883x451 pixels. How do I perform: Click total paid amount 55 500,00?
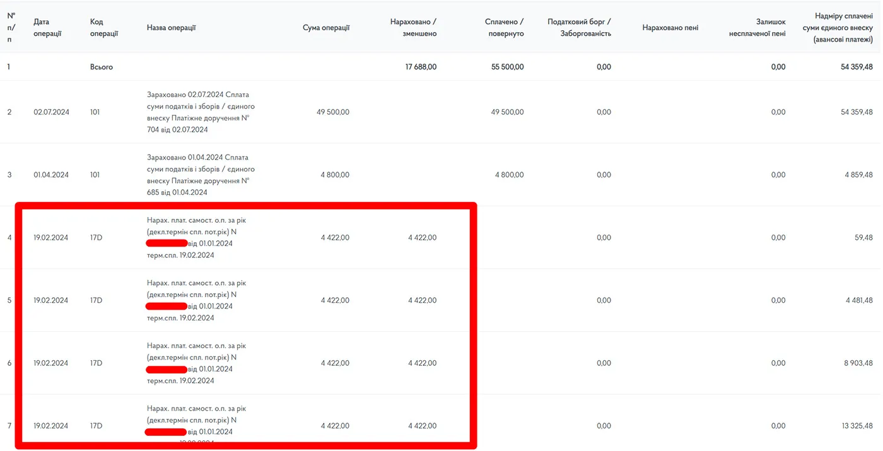click(x=507, y=67)
